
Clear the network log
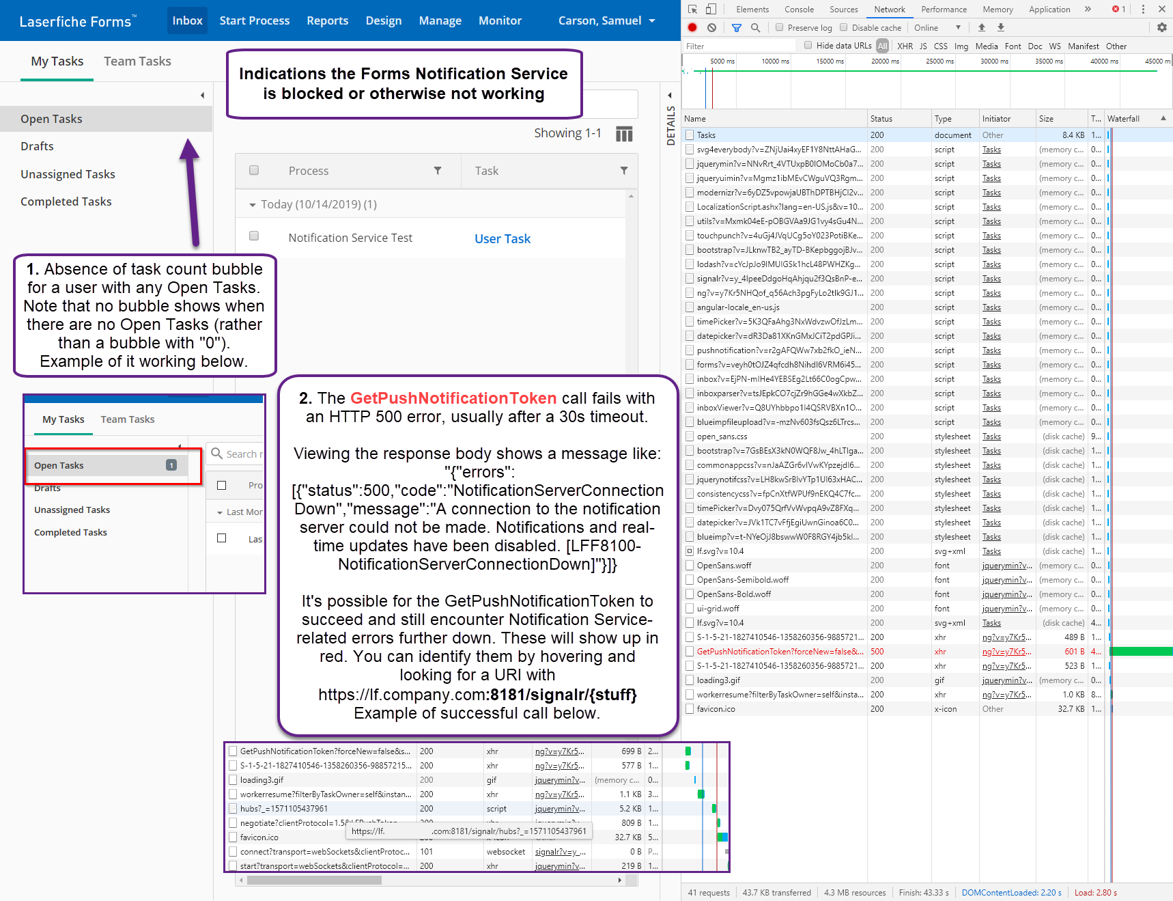coord(712,28)
